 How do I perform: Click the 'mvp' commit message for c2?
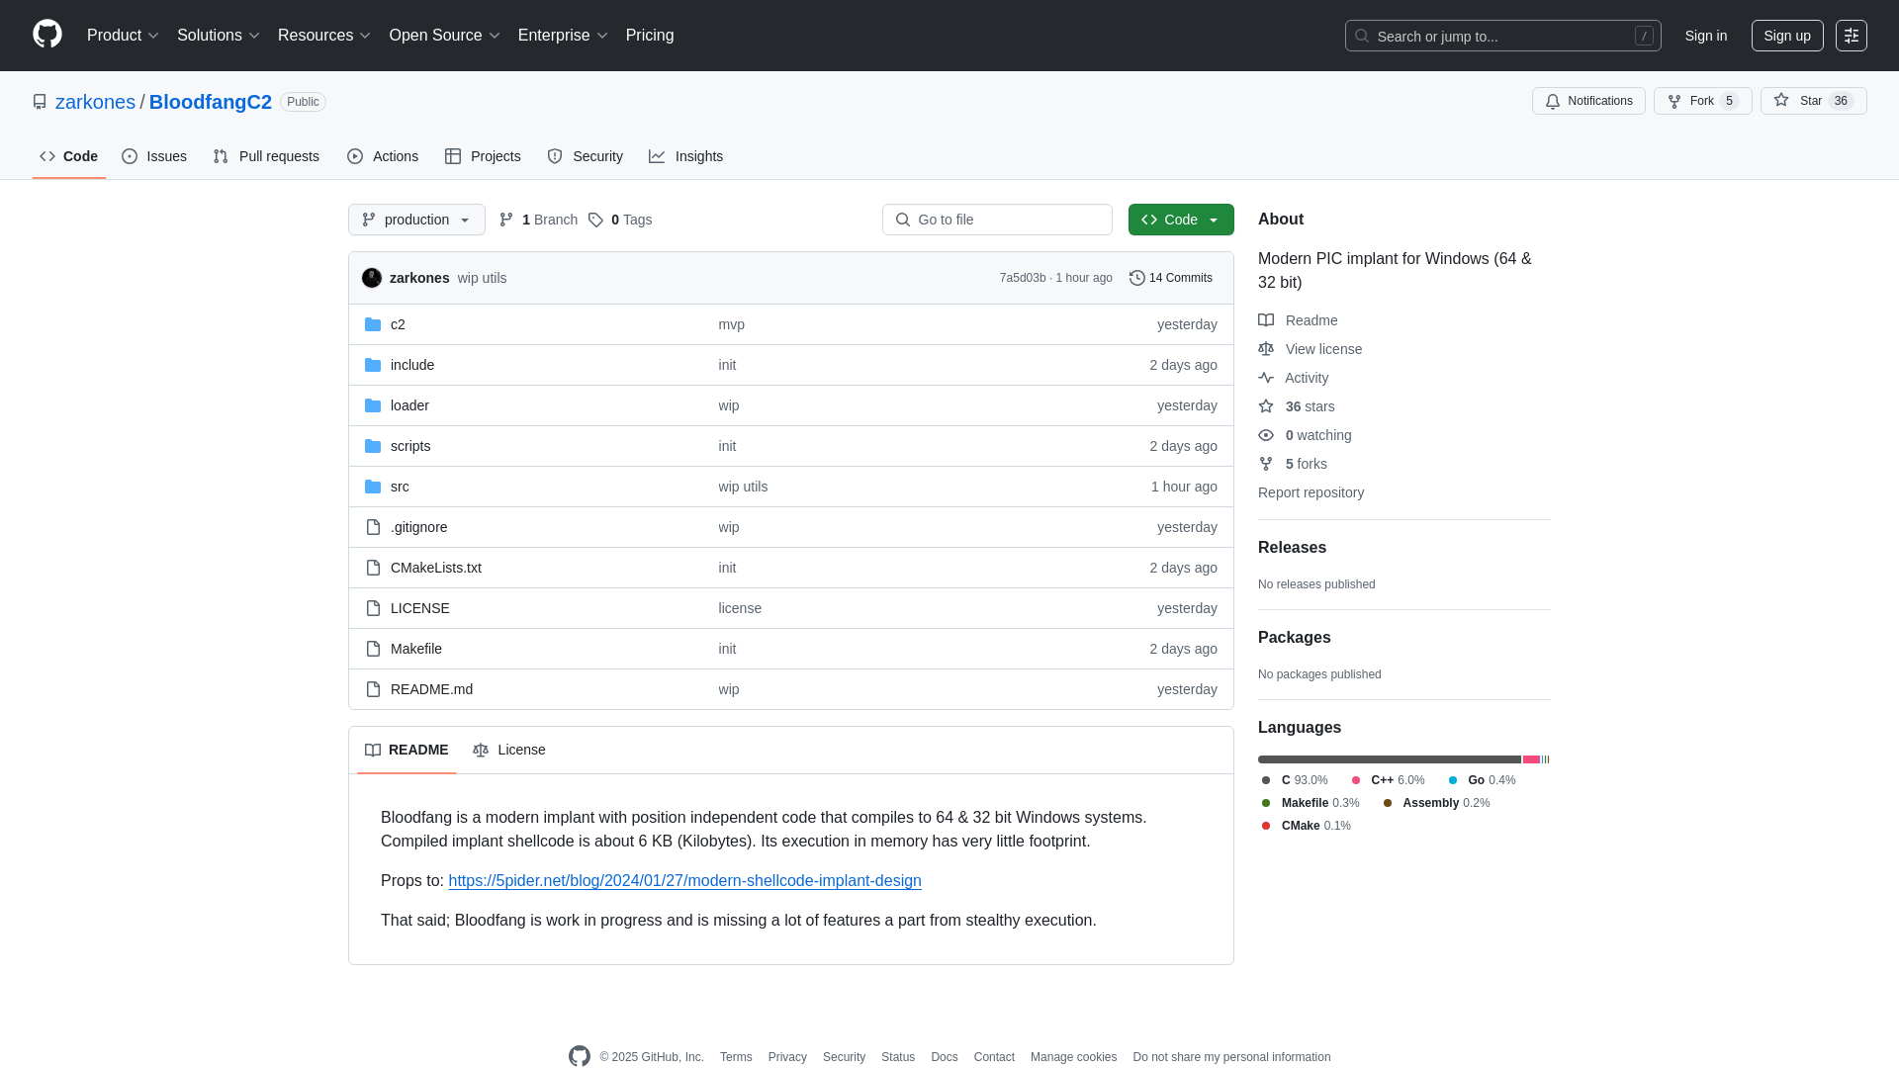coord(731,324)
